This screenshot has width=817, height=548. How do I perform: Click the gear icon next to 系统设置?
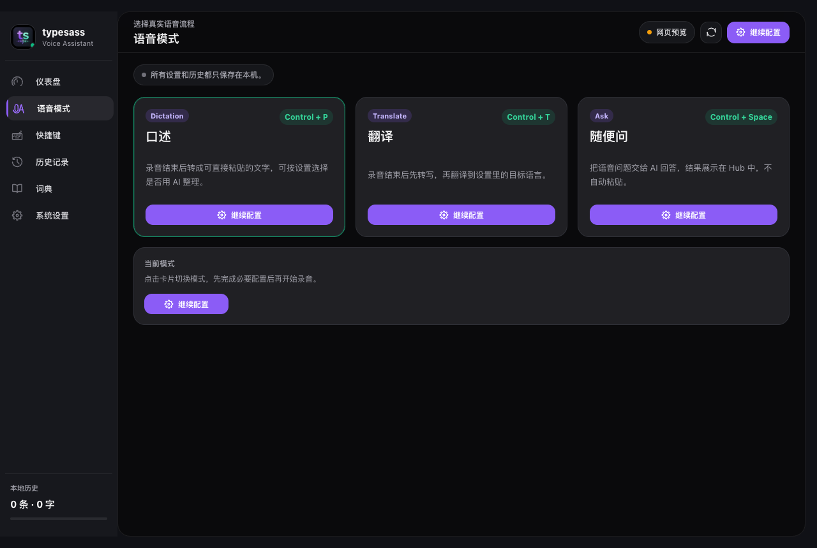pos(17,215)
